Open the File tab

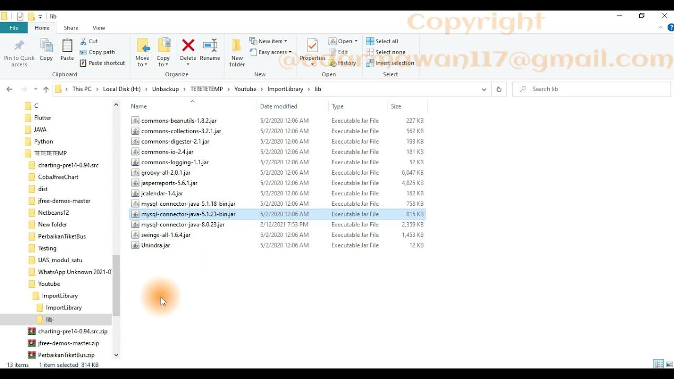pyautogui.click(x=14, y=28)
